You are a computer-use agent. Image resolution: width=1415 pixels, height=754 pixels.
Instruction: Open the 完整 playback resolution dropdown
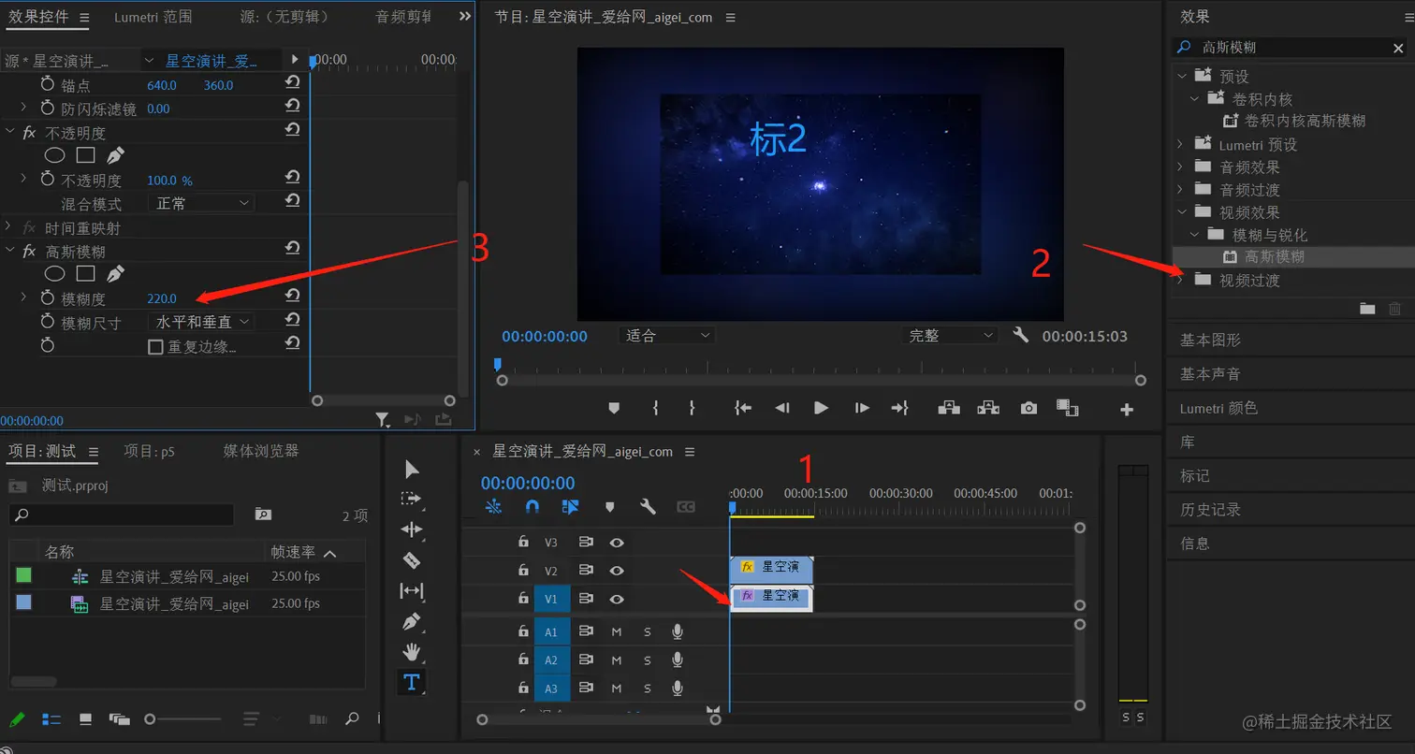point(950,335)
